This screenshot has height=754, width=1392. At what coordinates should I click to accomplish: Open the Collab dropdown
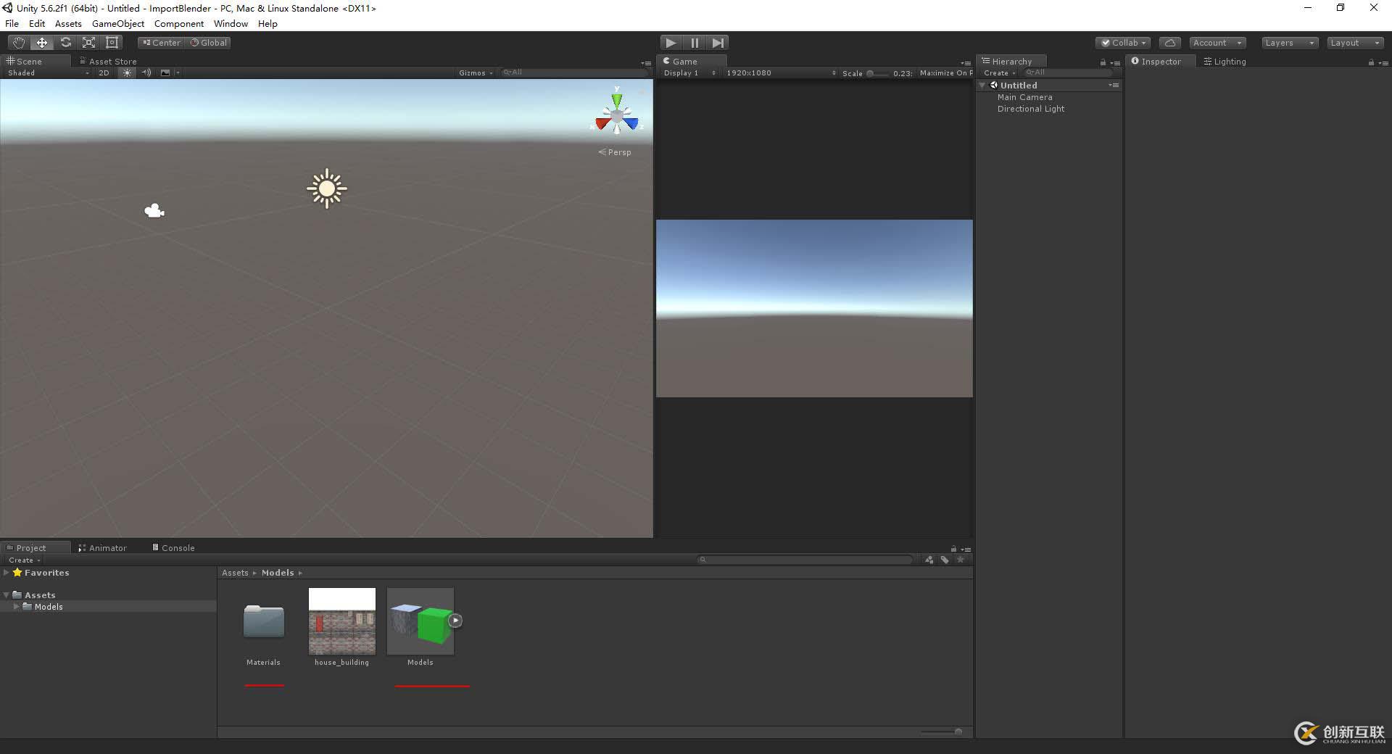[x=1123, y=43]
